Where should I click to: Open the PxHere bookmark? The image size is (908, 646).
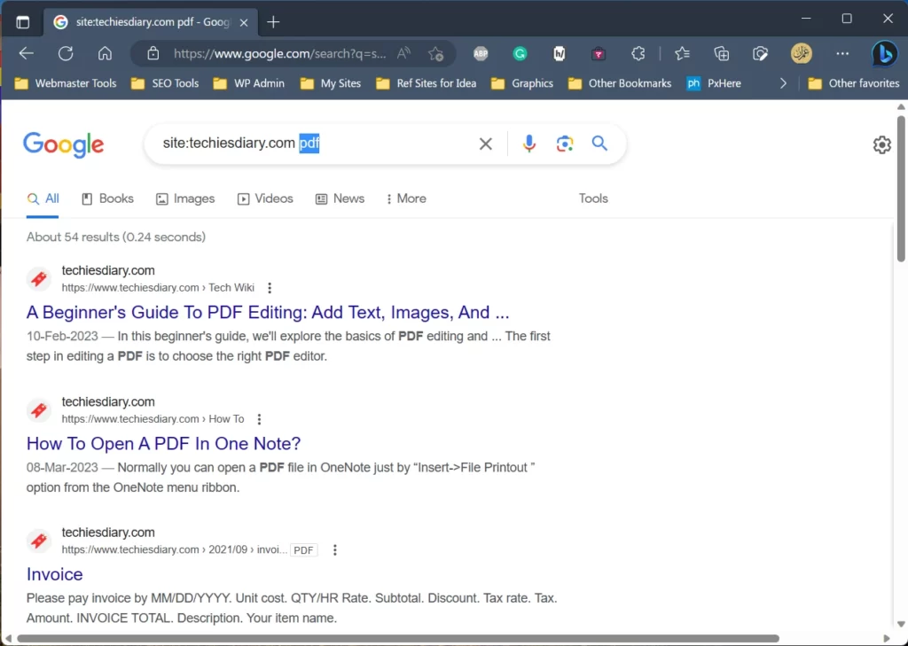[714, 83]
